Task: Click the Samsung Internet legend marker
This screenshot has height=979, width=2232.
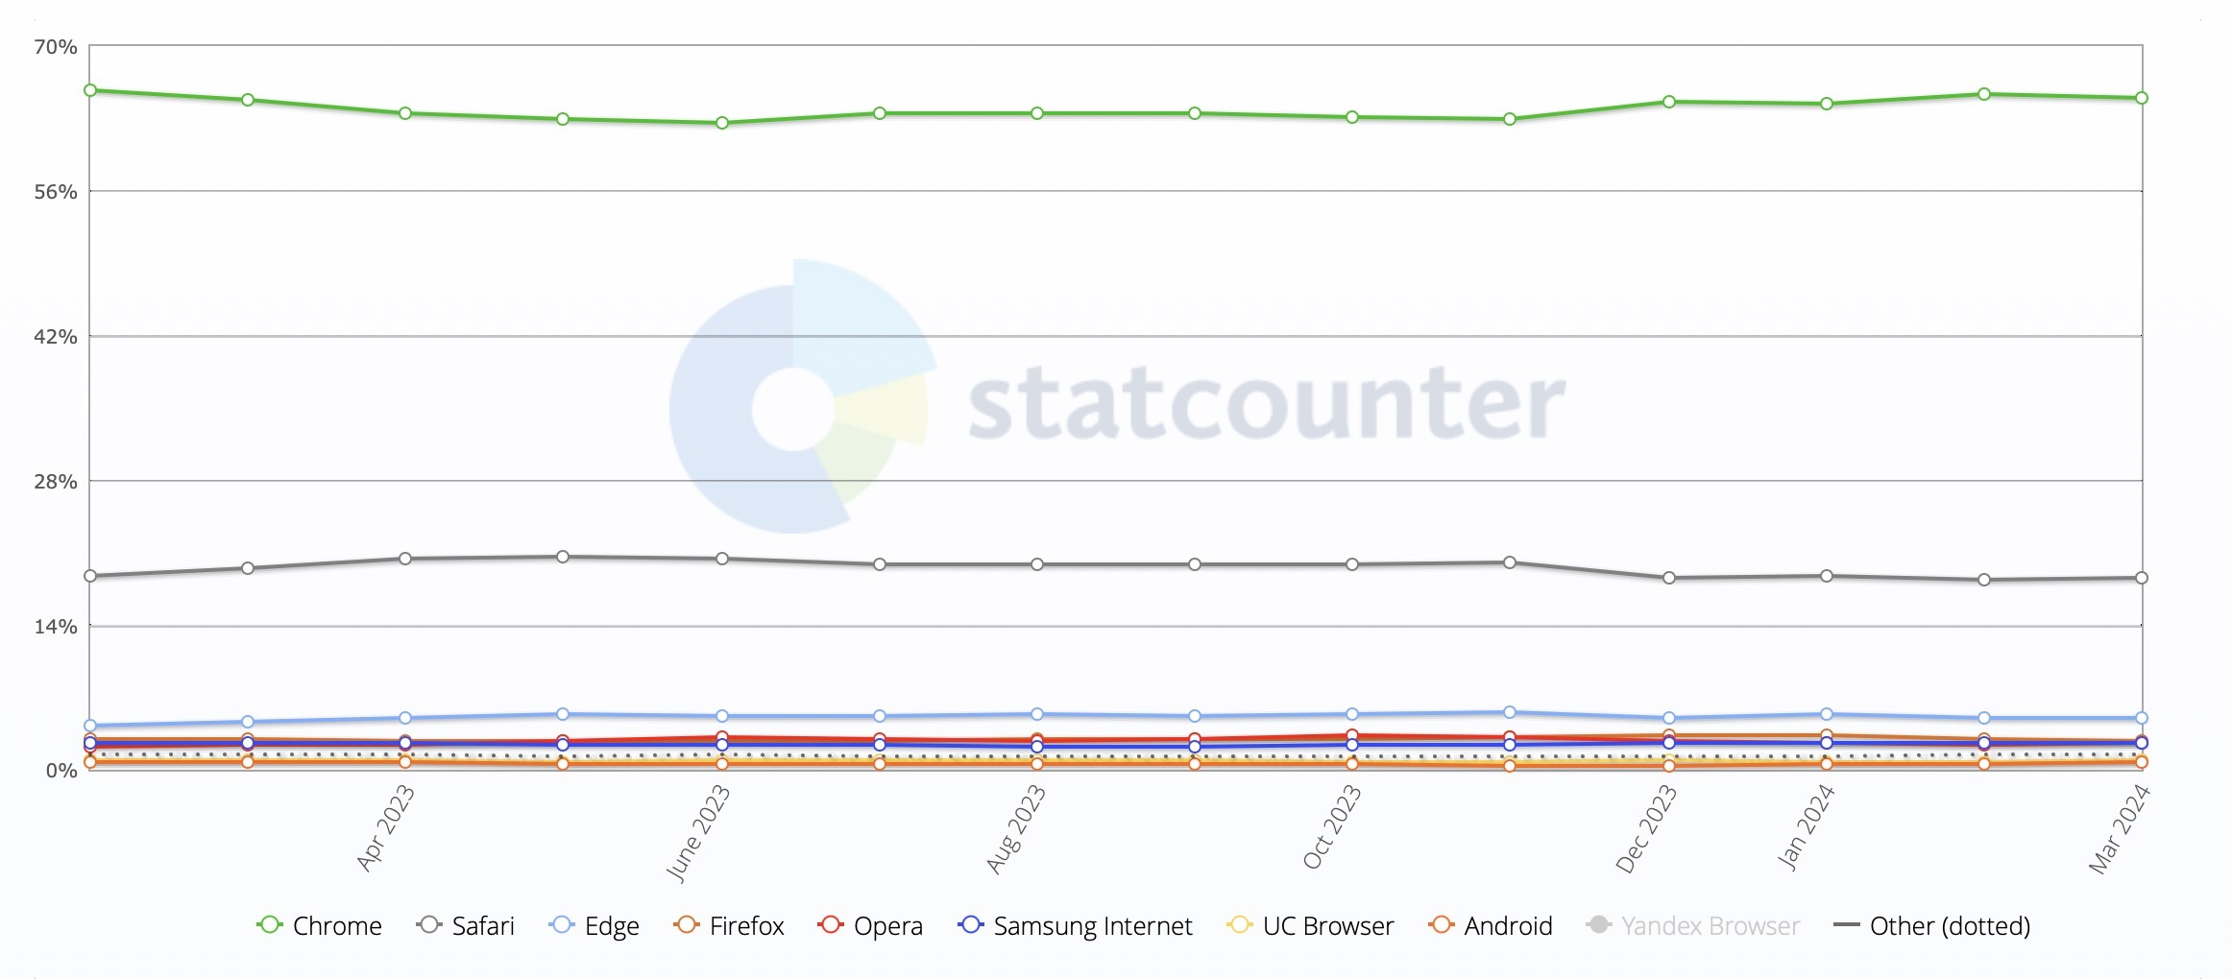Action: point(971,925)
